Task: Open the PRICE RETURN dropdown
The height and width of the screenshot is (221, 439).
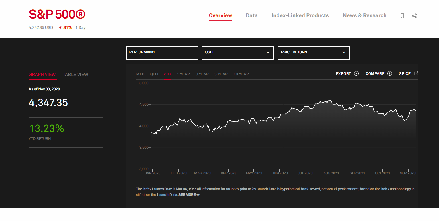Action: coord(314,53)
